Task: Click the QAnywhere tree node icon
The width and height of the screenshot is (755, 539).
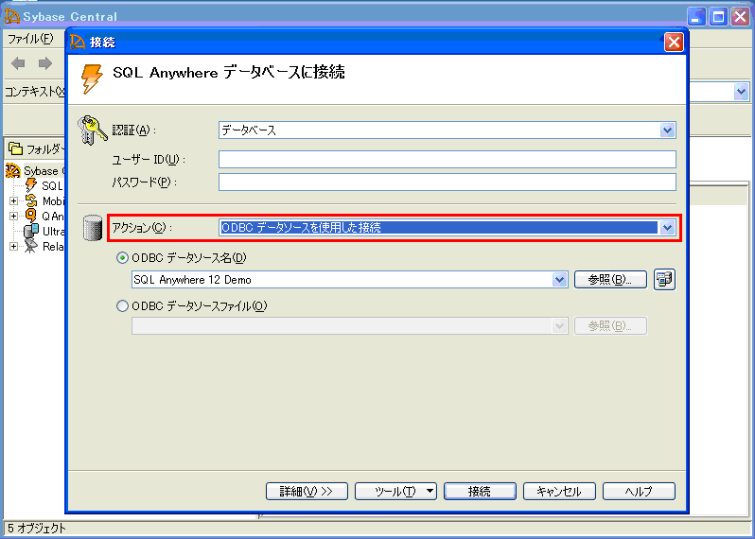Action: point(30,217)
